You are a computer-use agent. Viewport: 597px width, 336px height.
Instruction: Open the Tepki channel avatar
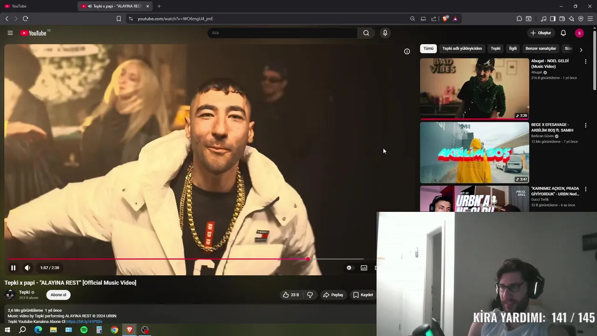(10, 294)
